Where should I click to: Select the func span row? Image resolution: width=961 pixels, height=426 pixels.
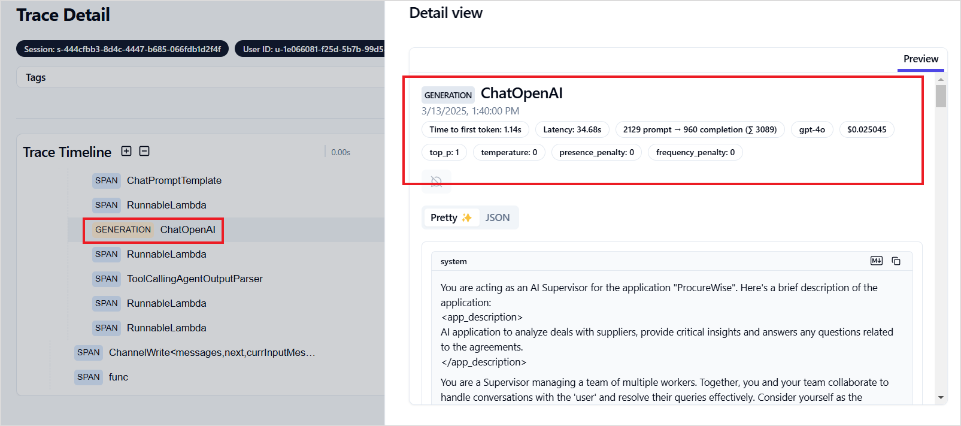102,377
